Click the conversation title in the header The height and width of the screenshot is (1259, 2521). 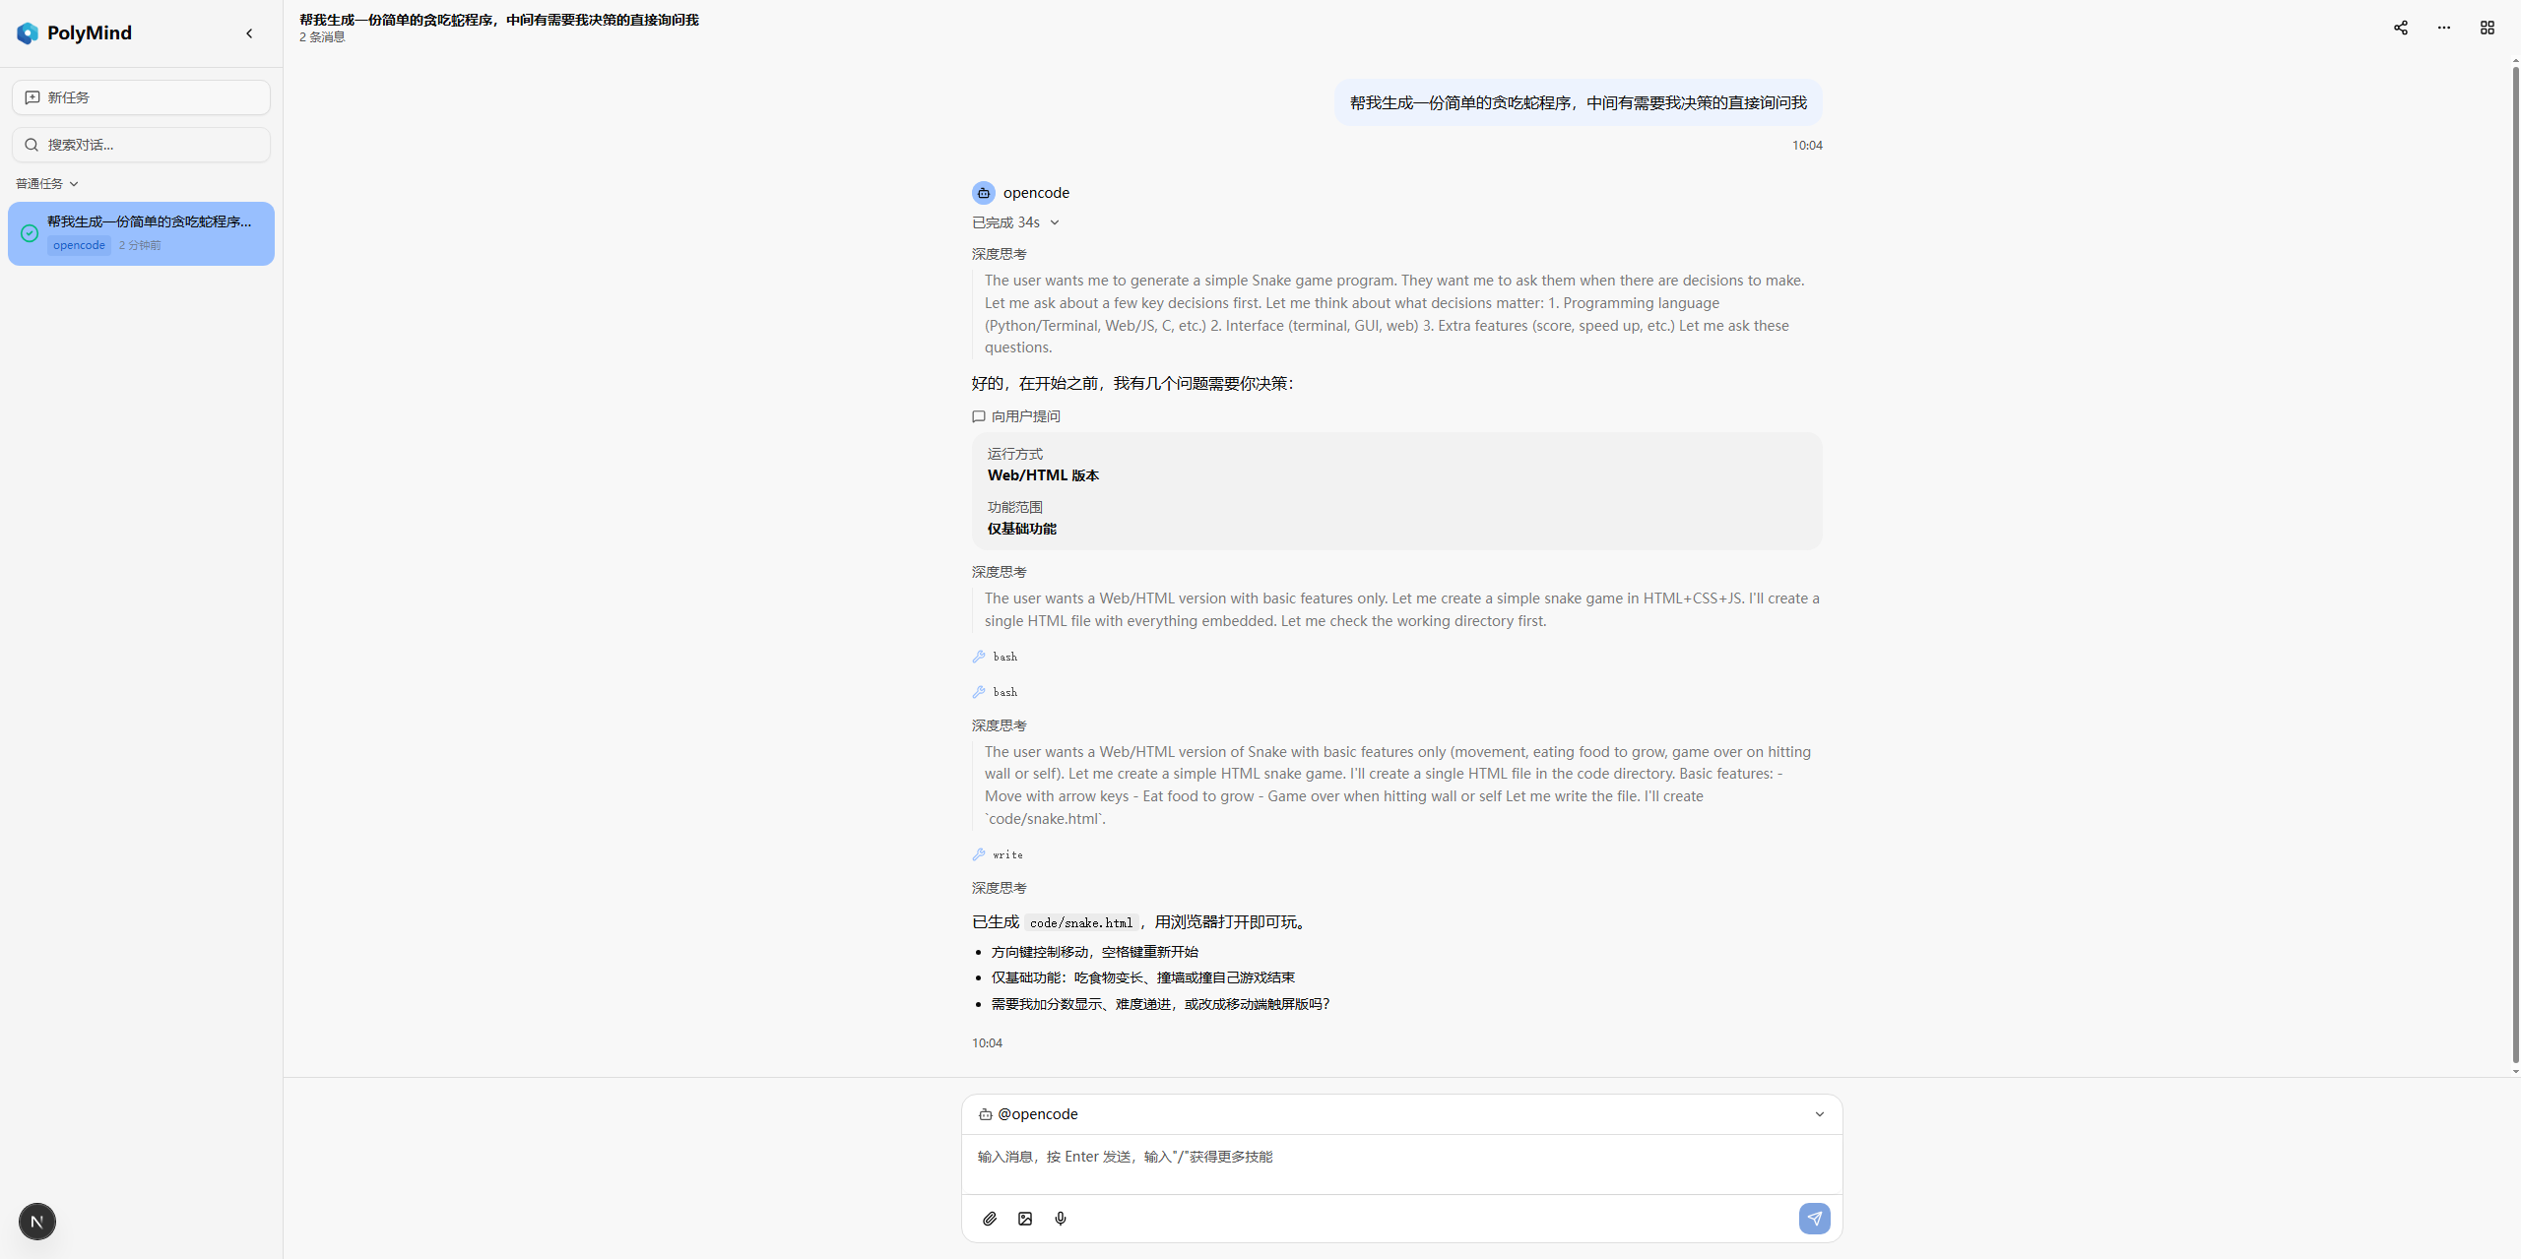point(498,20)
